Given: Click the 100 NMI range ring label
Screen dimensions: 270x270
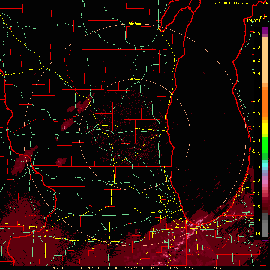Looking at the screenshot, I should pyautogui.click(x=135, y=24).
